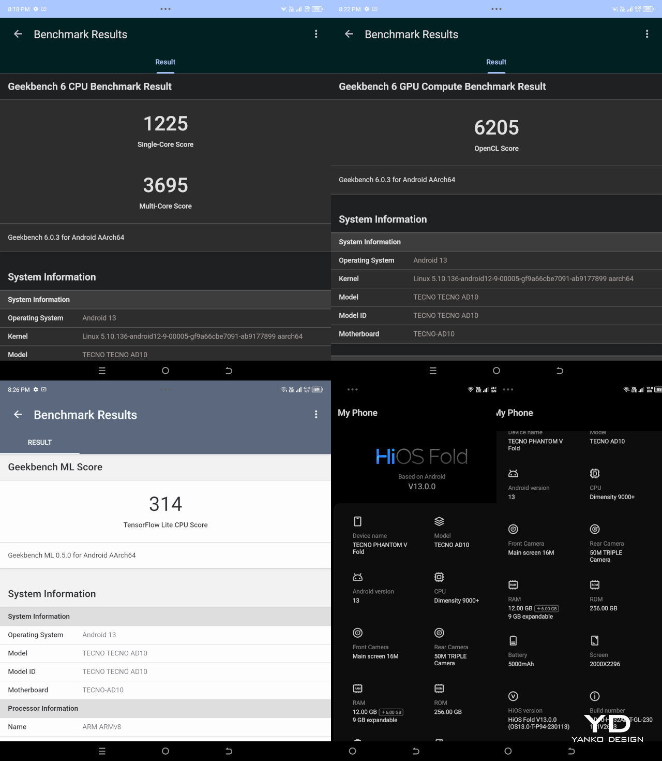The image size is (662, 761).
Task: Open three-dot menu on ML Score screen
Action: [x=316, y=415]
